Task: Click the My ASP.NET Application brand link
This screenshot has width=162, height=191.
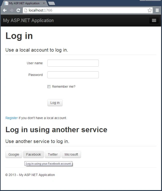Action: pos(28,21)
